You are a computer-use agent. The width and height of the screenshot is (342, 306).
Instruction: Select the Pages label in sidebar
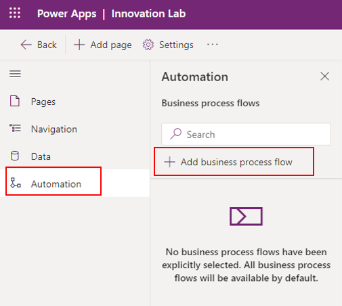click(x=43, y=102)
